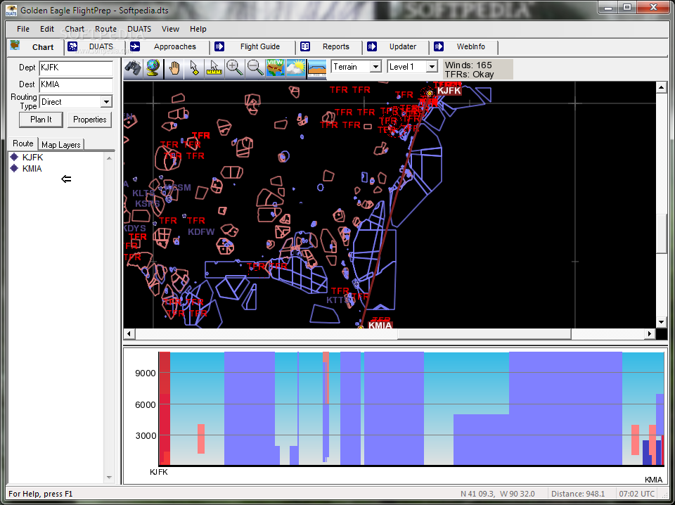Click the Properties button

click(89, 120)
